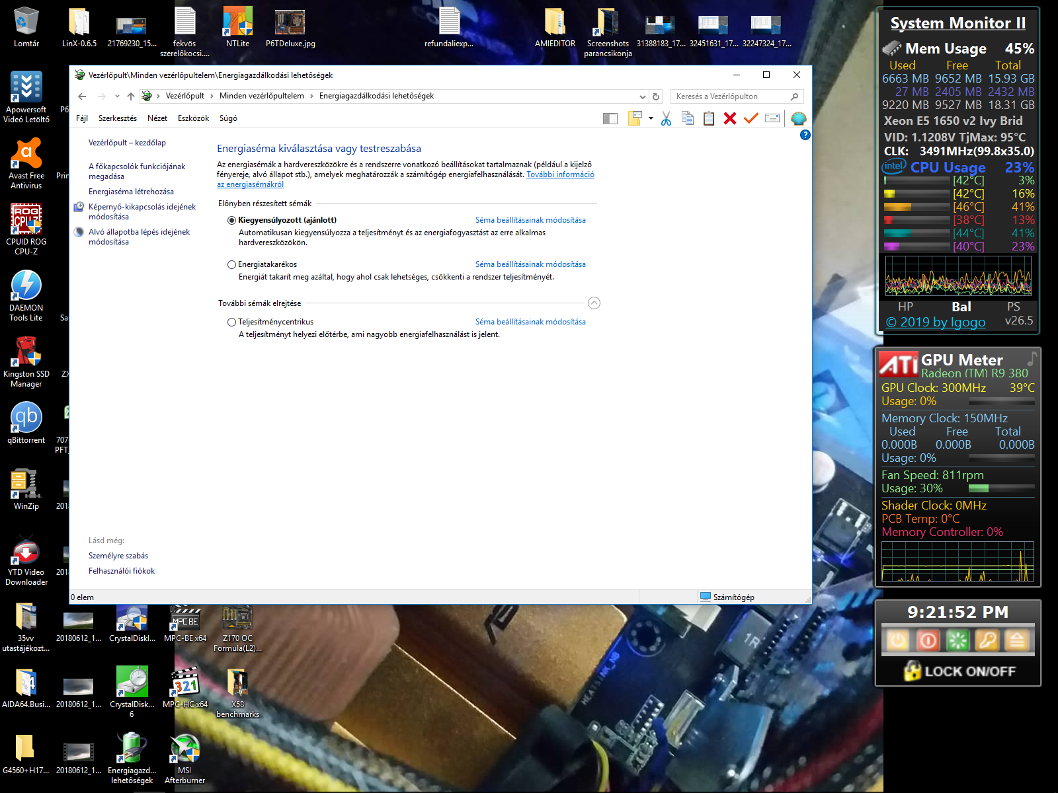The width and height of the screenshot is (1058, 793).
Task: Open the folder options dropdown arrow
Action: pyautogui.click(x=651, y=119)
